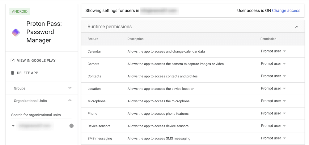
Task: Click the Contacts feature cell
Action: click(x=94, y=76)
